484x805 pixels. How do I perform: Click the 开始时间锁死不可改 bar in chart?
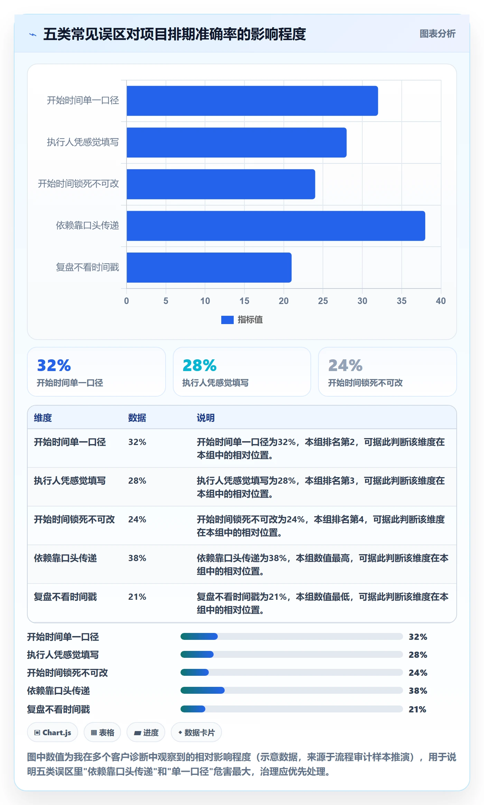click(221, 184)
